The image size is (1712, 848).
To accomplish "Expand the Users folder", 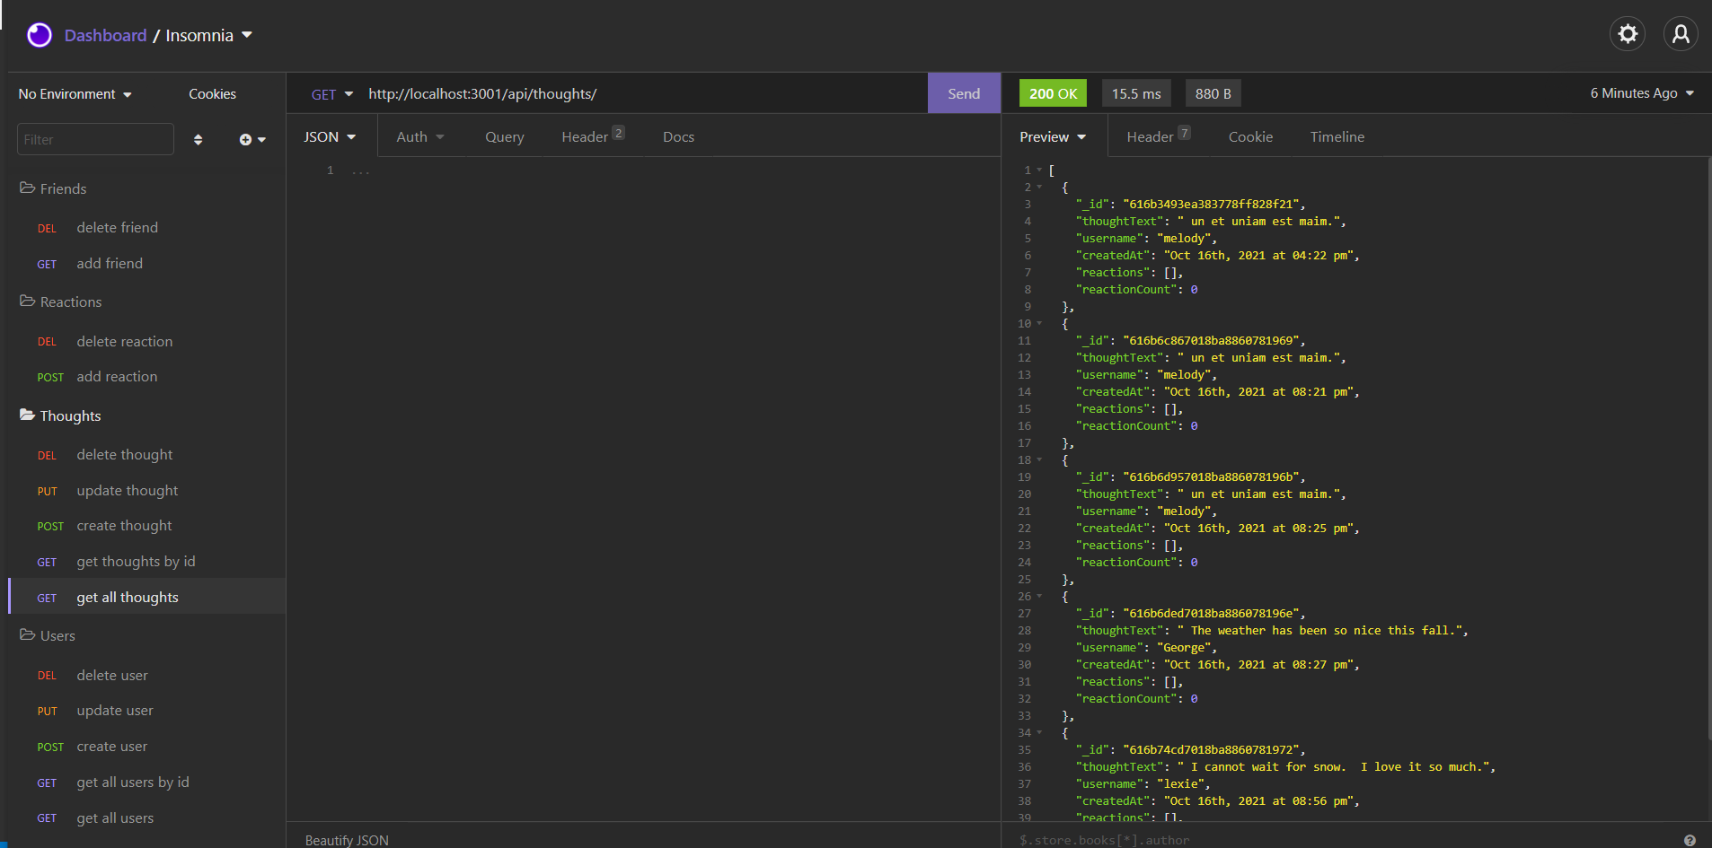I will tap(48, 635).
